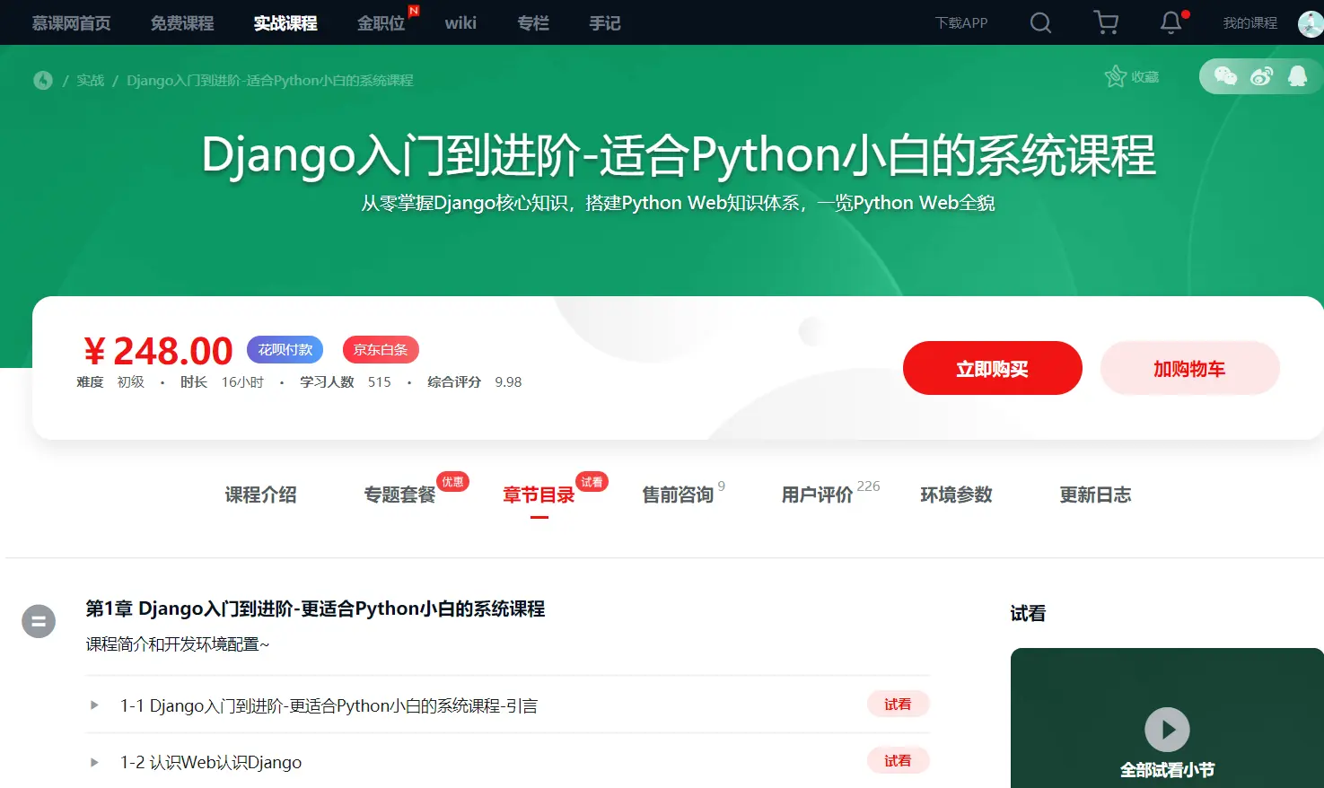This screenshot has height=788, width=1324.
Task: Click the search magnifier icon
Action: click(x=1040, y=22)
